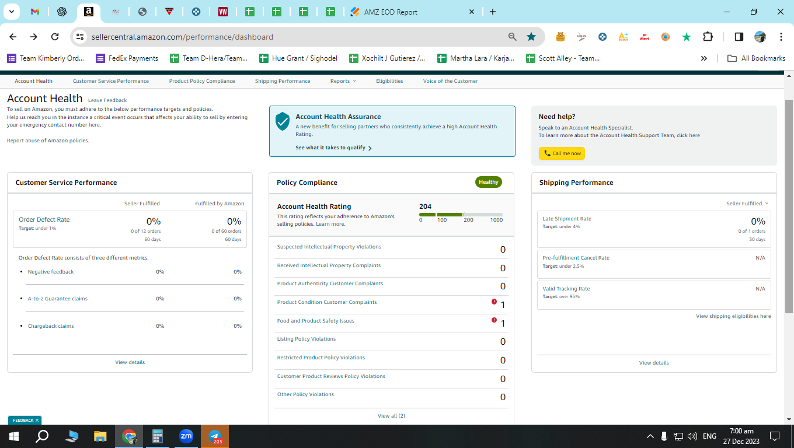Viewport: 794px width, 448px height.
Task: Open the zoom magnifier in address bar
Action: [513, 37]
